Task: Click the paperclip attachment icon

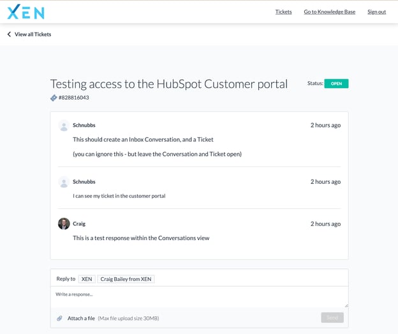Action: click(59, 318)
